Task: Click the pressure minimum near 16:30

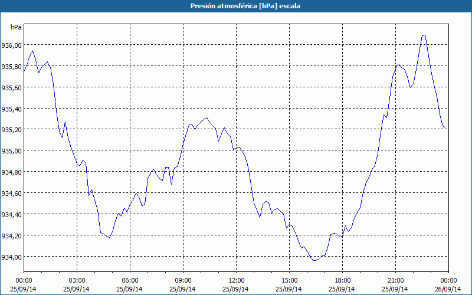Action: click(314, 260)
